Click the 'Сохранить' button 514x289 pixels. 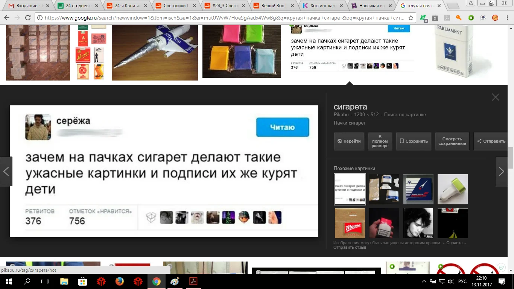(414, 141)
